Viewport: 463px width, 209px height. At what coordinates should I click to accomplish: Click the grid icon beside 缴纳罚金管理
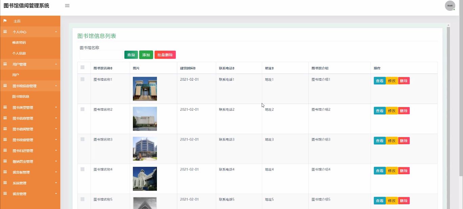(x=5, y=161)
